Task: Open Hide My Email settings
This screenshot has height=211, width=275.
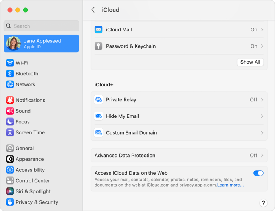Action: 179,116
